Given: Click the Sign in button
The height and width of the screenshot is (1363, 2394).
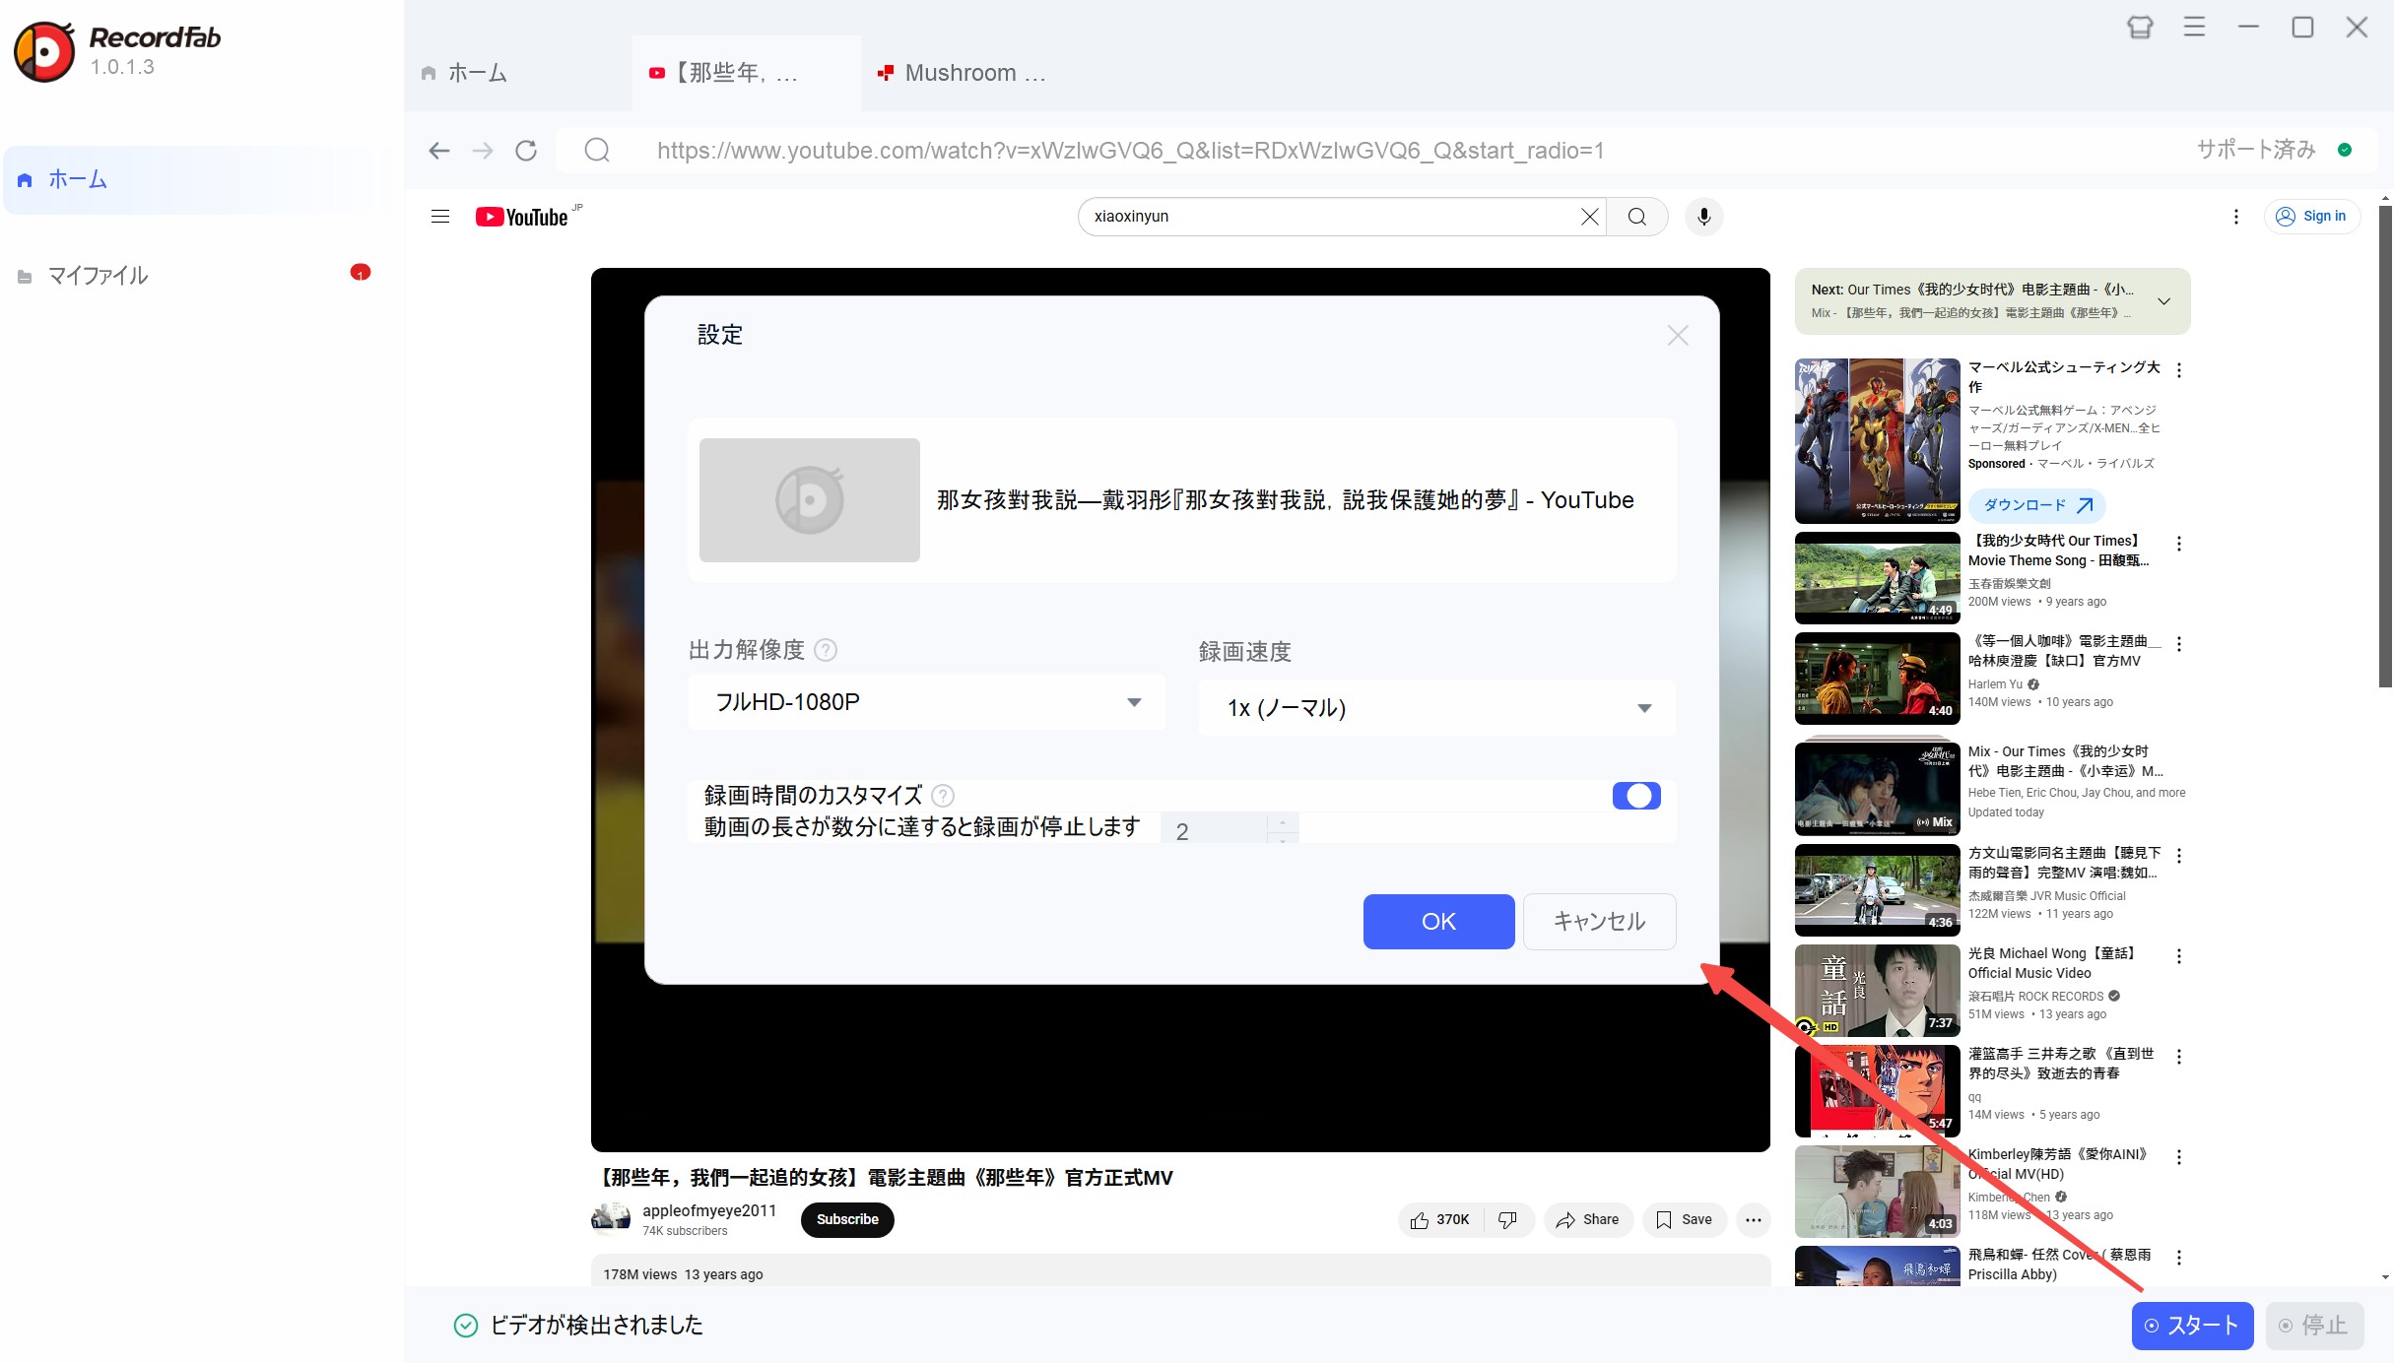Looking at the screenshot, I should [x=2311, y=217].
